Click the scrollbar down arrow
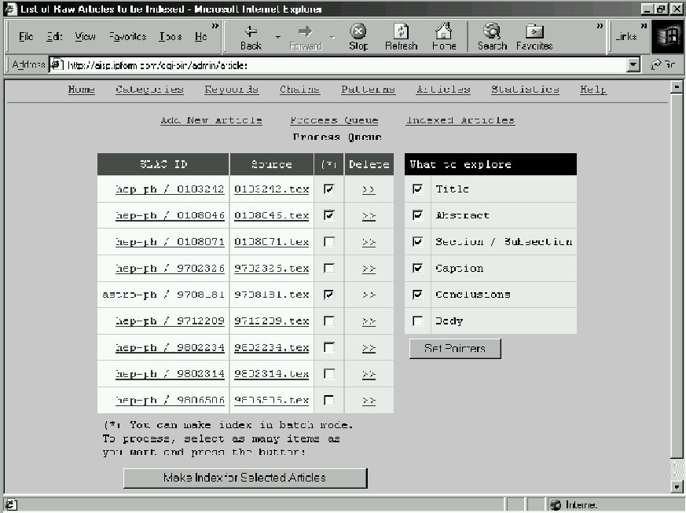The image size is (686, 513). [x=677, y=486]
